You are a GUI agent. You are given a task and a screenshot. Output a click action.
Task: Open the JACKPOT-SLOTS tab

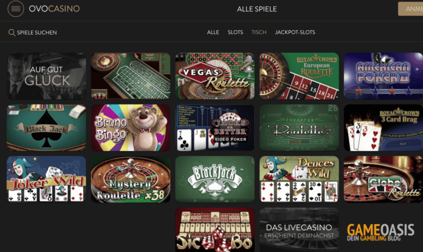(295, 32)
